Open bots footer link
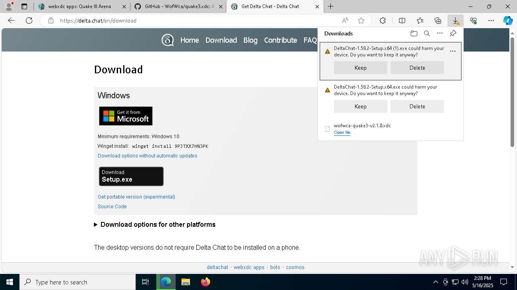The width and height of the screenshot is (517, 290). point(275,267)
